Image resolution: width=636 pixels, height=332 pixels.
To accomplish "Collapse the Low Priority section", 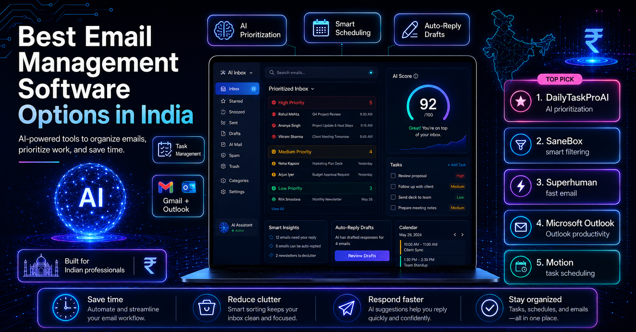I will point(322,188).
